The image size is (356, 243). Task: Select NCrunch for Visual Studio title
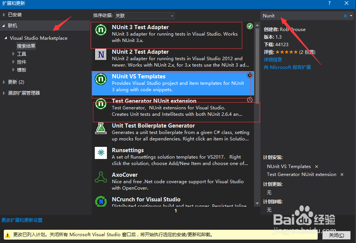pyautogui.click(x=146, y=199)
